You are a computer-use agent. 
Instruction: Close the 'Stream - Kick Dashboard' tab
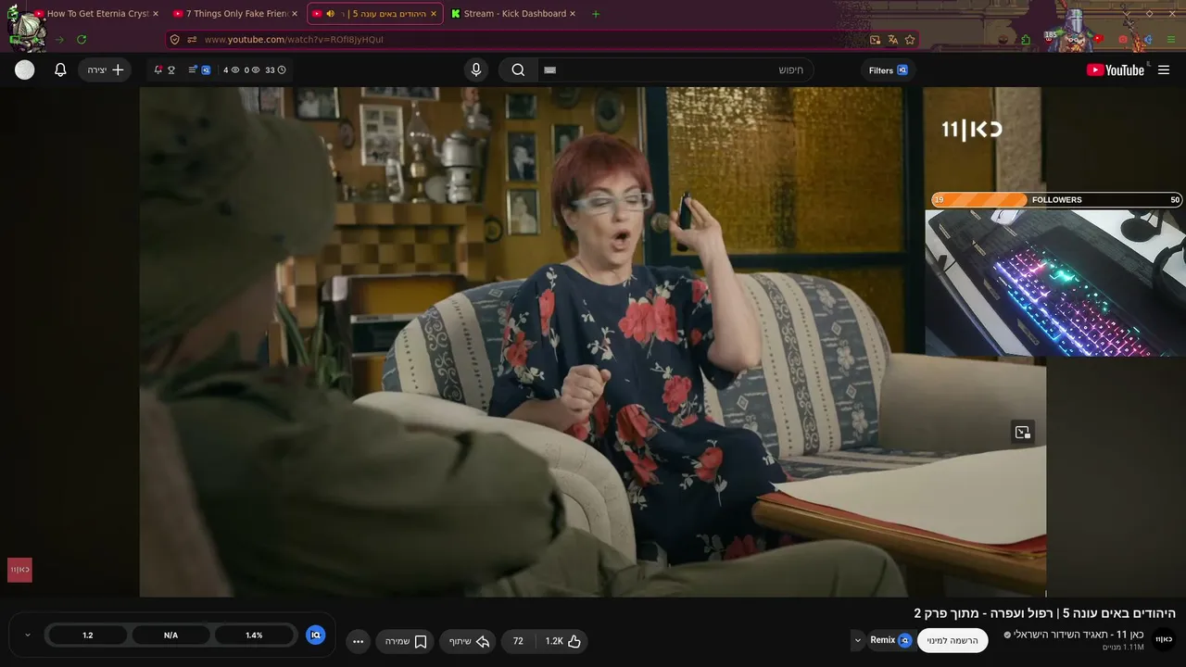pyautogui.click(x=573, y=14)
